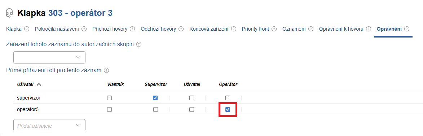Select the Pokročilá nastavení tab
The height and width of the screenshot is (136, 423).
pos(57,29)
